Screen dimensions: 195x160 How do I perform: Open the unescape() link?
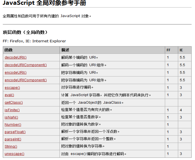pos(14,154)
